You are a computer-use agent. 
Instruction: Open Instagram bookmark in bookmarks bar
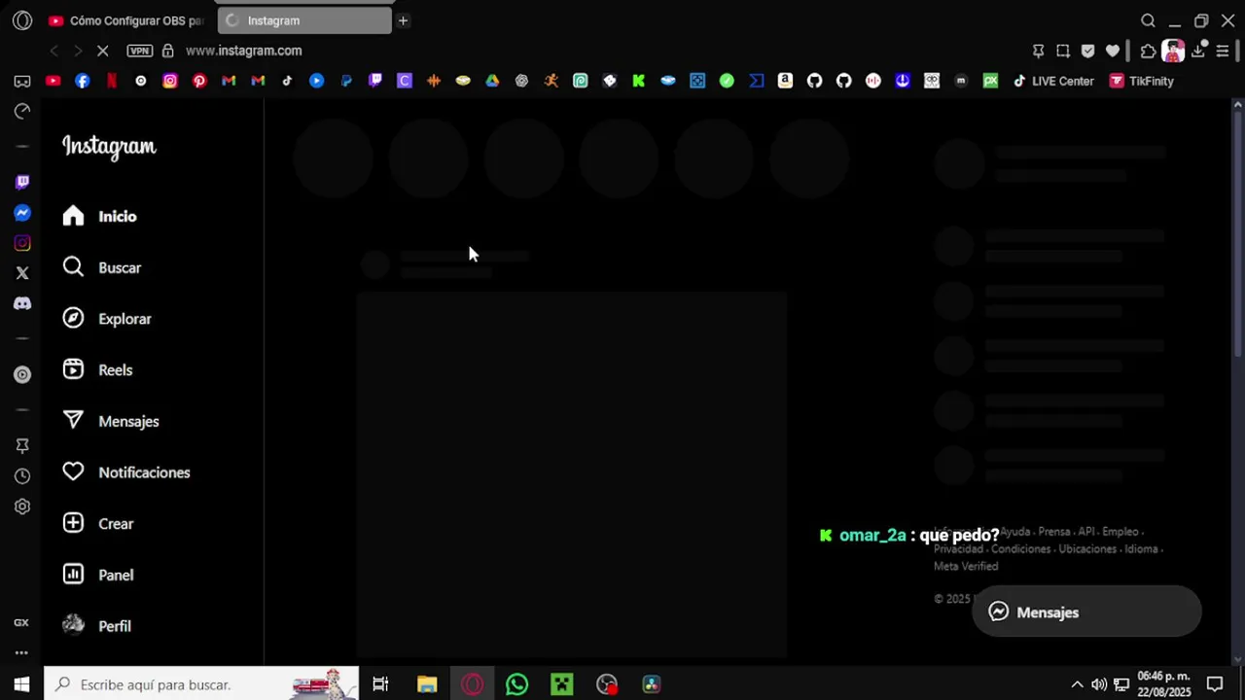click(170, 81)
